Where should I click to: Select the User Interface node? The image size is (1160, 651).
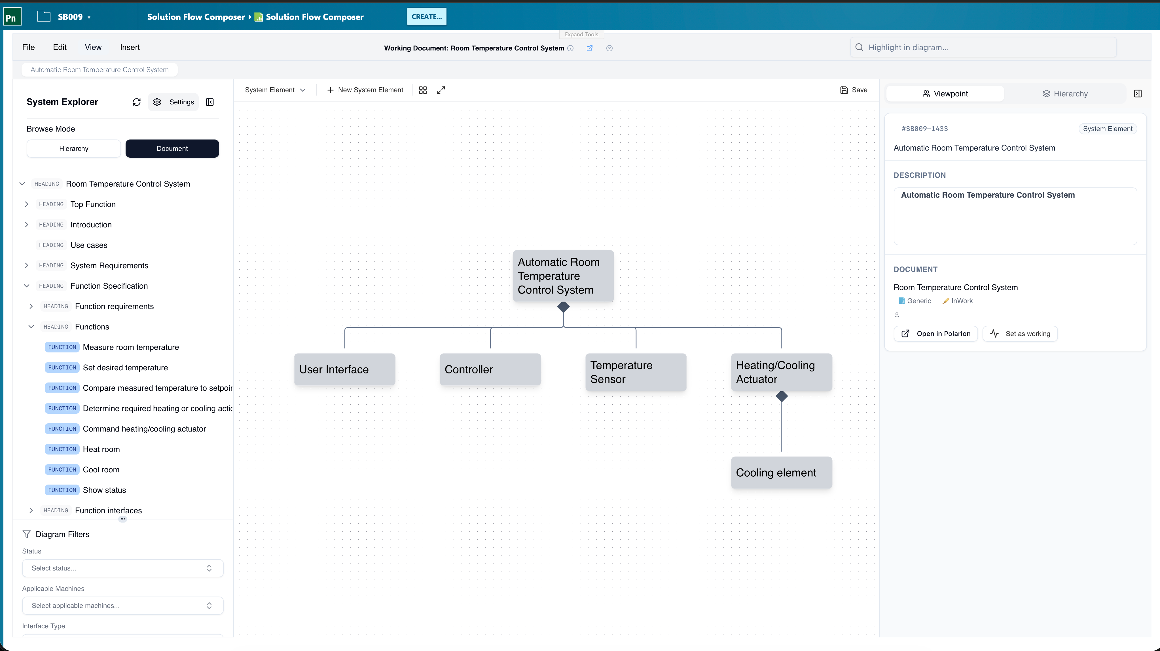pos(344,369)
